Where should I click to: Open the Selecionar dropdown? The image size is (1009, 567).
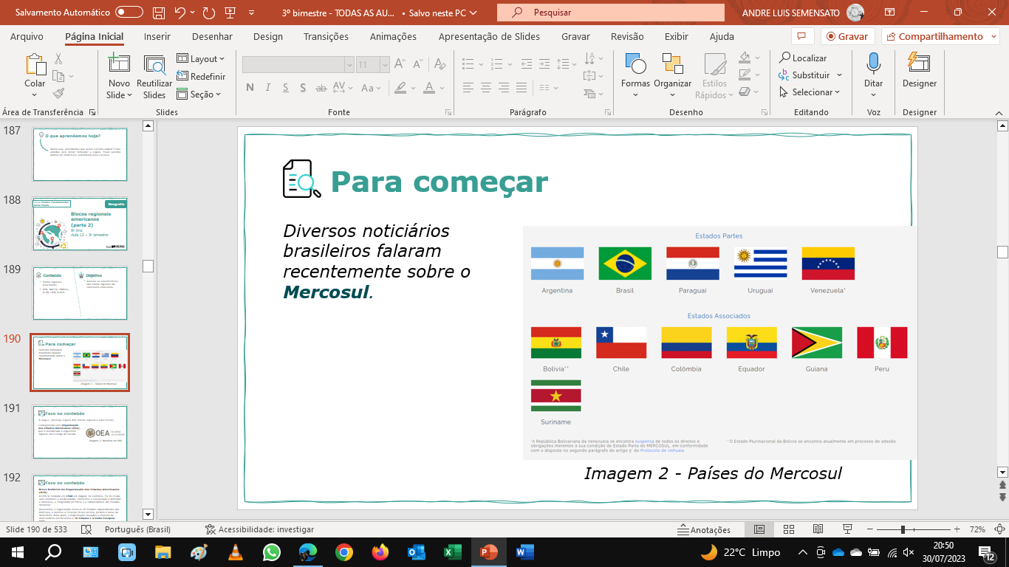[x=810, y=92]
